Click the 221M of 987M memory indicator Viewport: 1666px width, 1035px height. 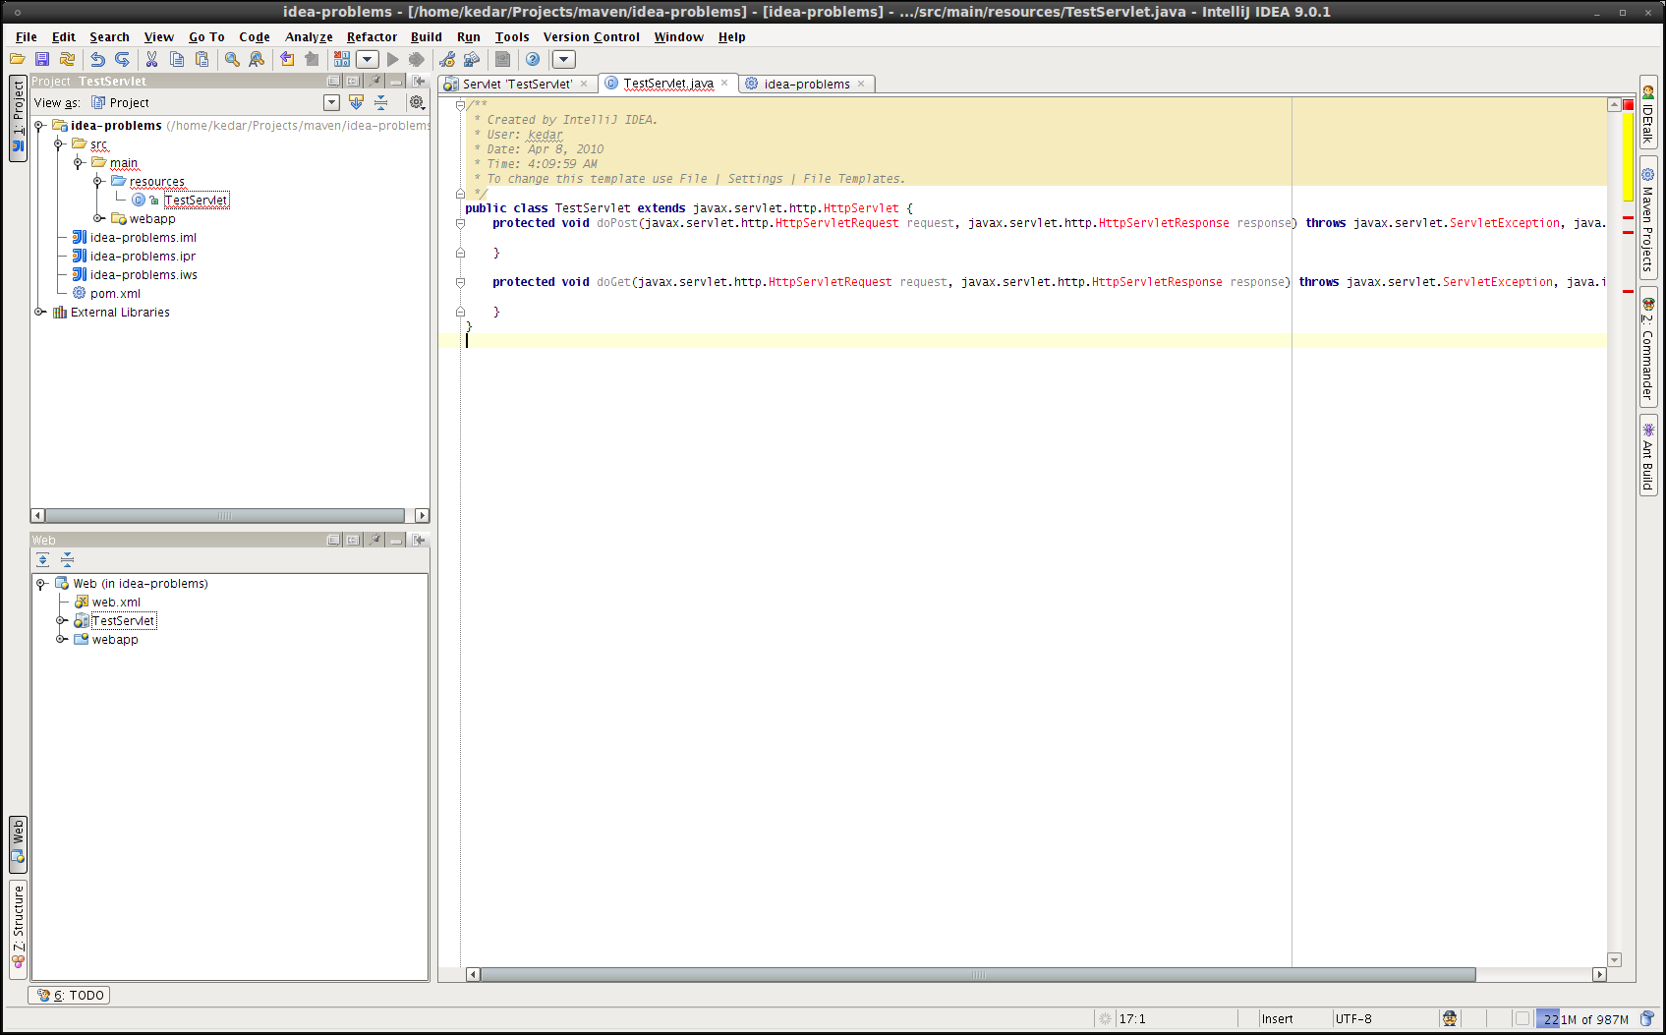pyautogui.click(x=1584, y=1018)
